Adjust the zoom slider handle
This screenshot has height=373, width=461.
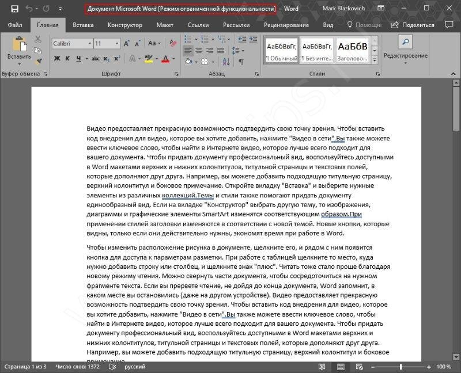click(x=400, y=367)
